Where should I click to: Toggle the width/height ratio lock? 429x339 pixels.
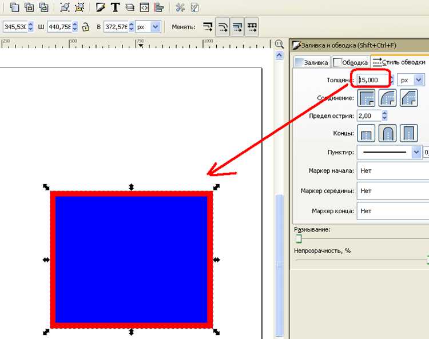(86, 27)
